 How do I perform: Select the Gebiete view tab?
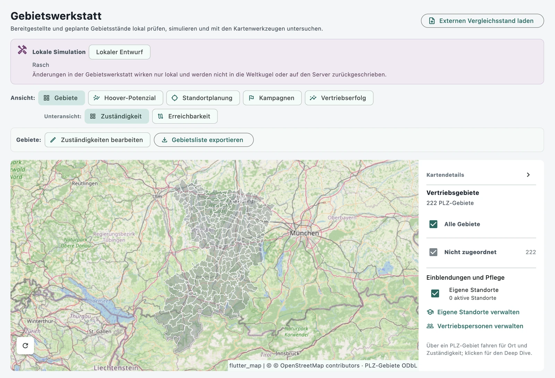(x=61, y=98)
